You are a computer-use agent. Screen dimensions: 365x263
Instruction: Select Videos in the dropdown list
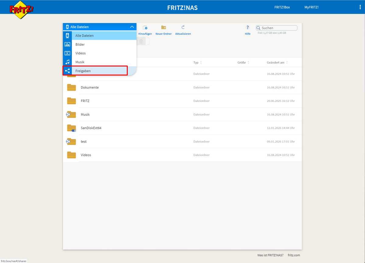[100, 53]
